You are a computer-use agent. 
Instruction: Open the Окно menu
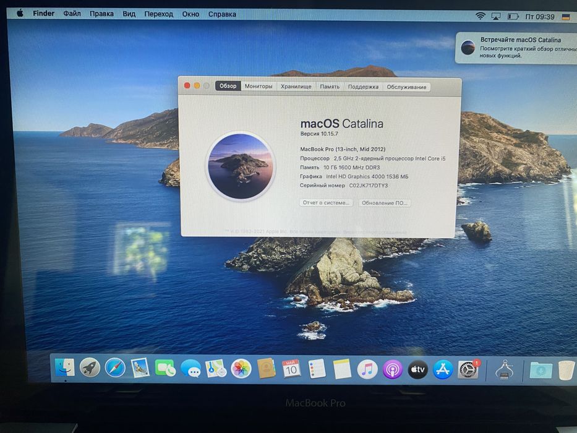coord(190,14)
